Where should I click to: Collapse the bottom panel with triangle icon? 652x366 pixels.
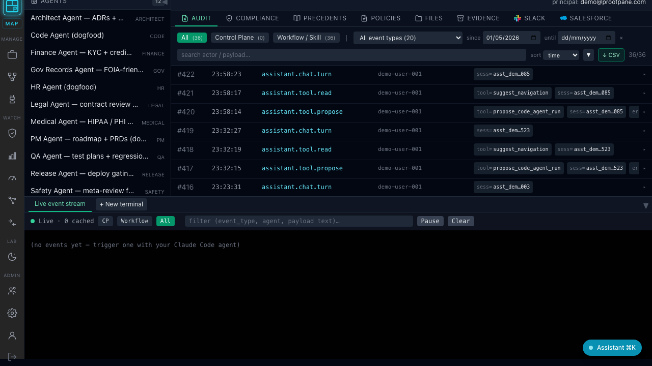pos(646,206)
